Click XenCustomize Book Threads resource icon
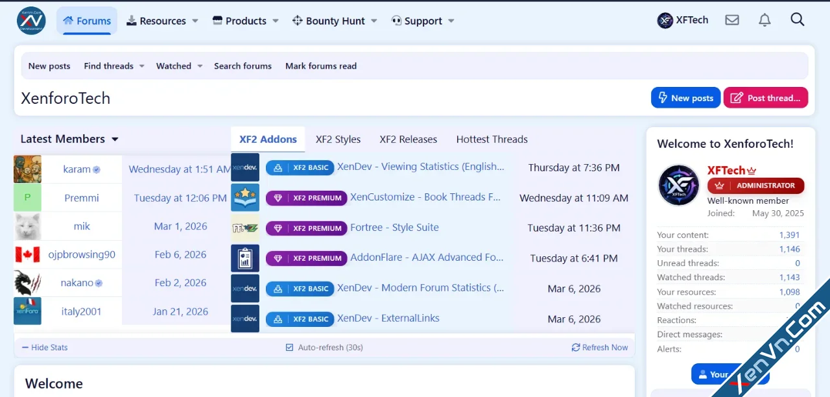 tap(245, 198)
